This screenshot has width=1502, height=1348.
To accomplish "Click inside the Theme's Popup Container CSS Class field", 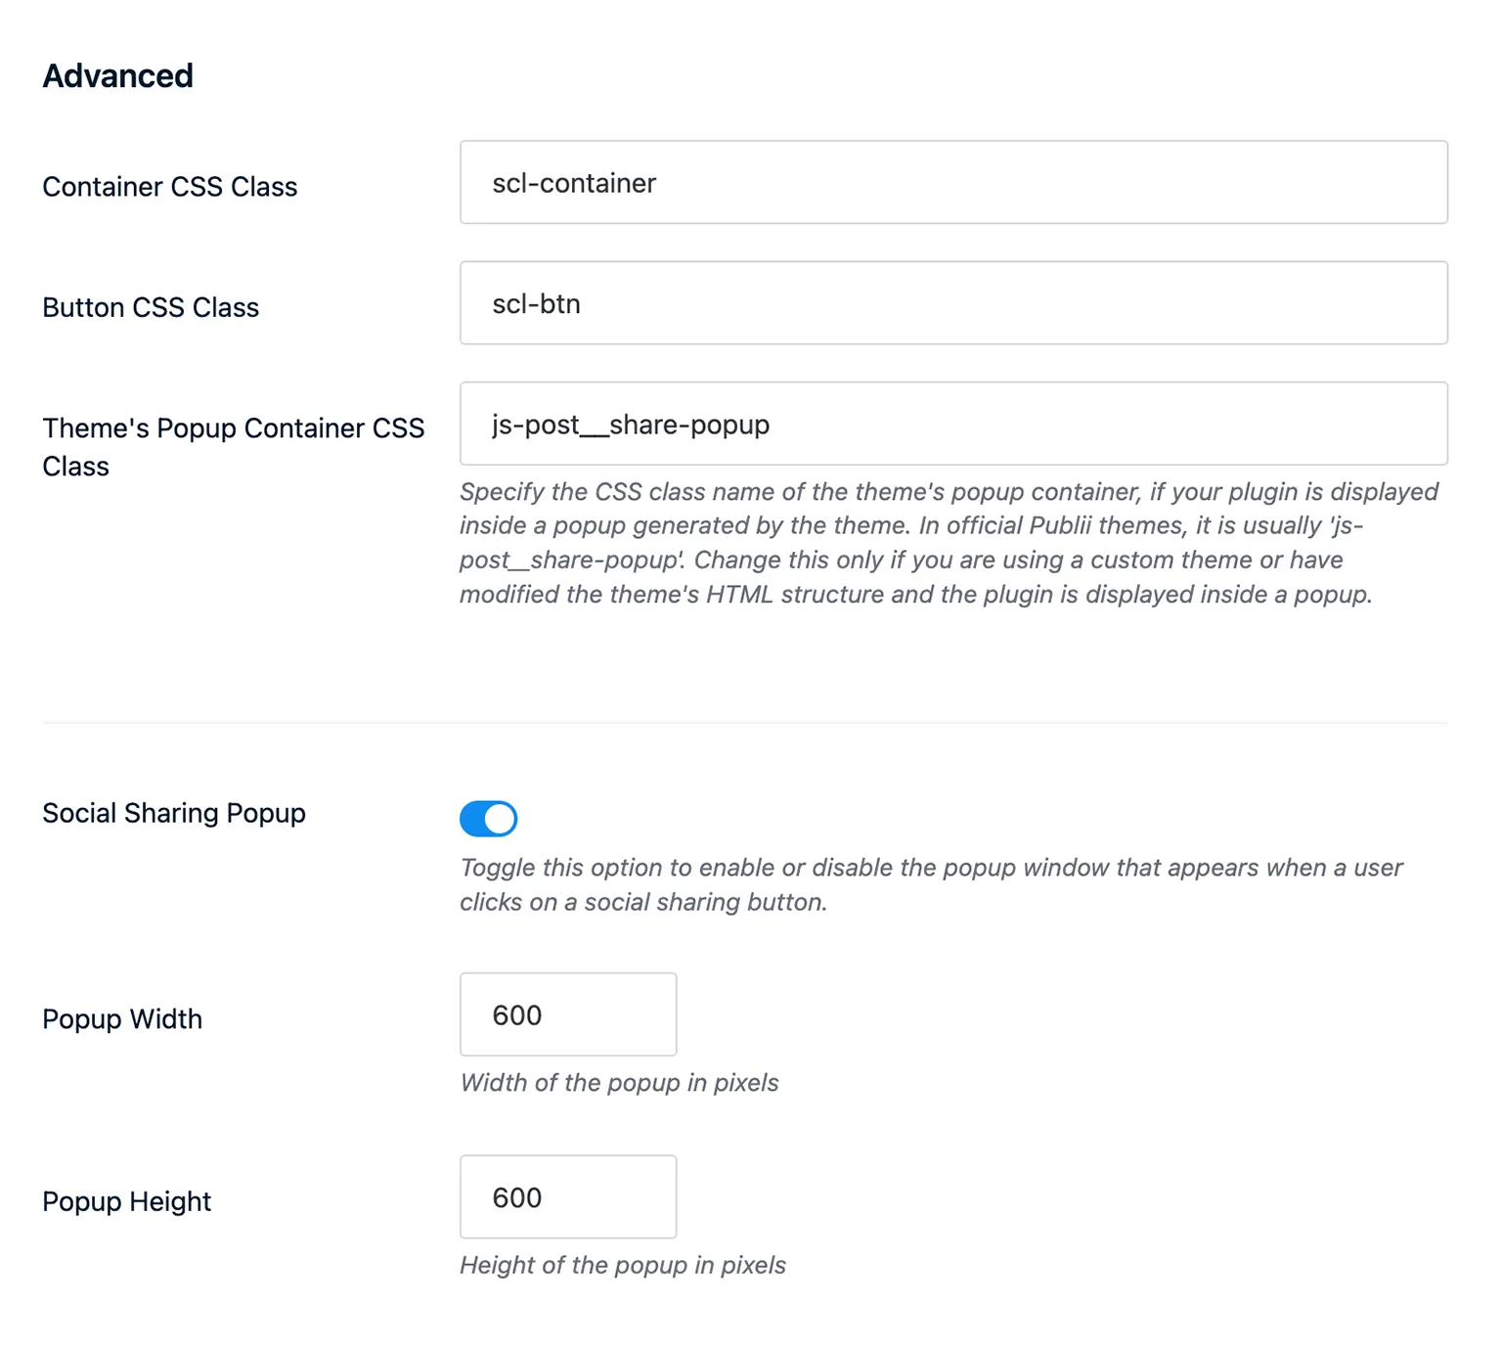I will [952, 424].
